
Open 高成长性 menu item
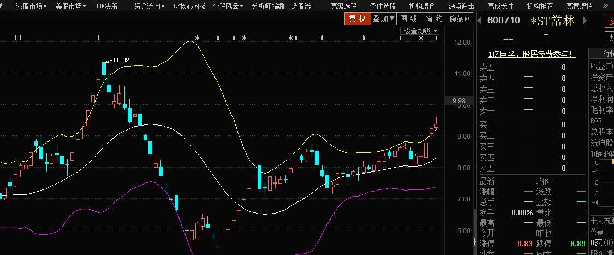coord(500,6)
